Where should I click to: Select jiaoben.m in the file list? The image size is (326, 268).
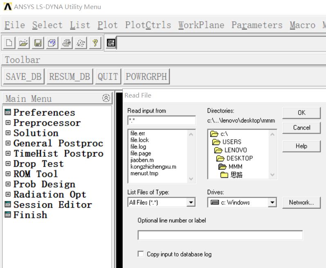(x=142, y=160)
